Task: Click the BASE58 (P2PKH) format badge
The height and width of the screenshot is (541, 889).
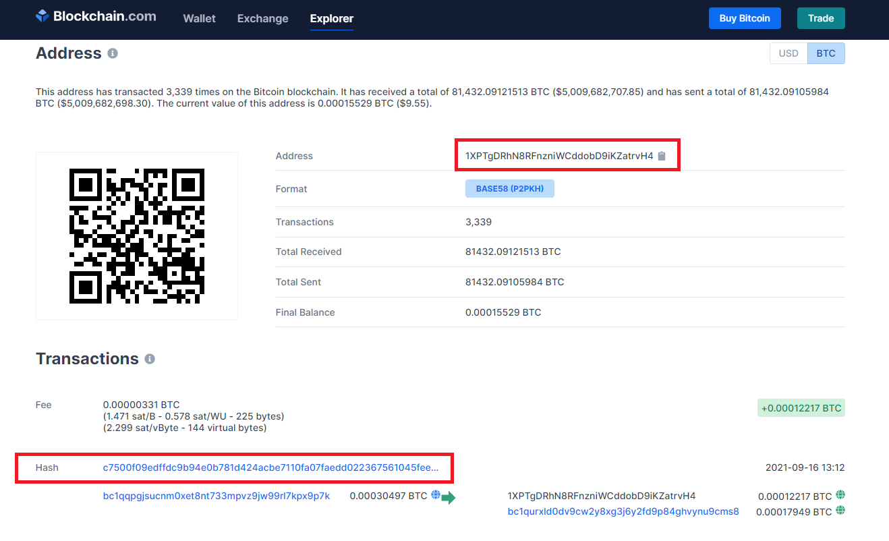Action: click(x=509, y=189)
